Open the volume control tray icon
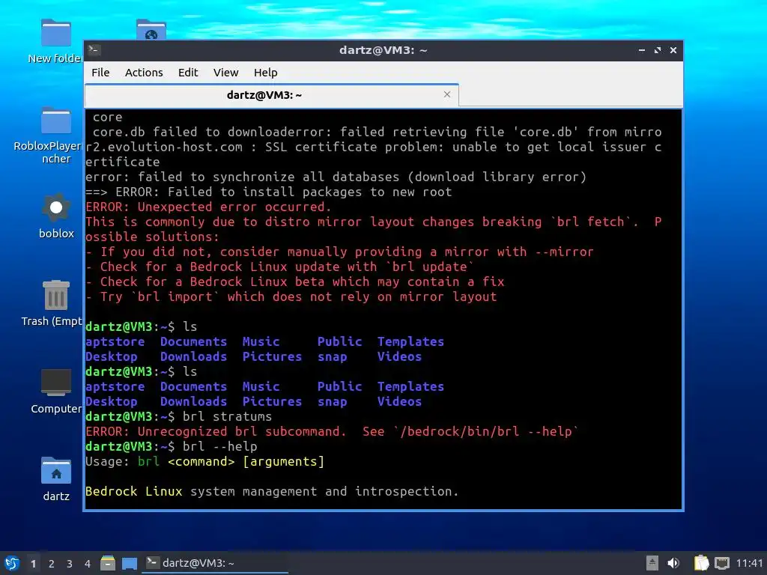Image resolution: width=767 pixels, height=575 pixels. click(x=673, y=563)
